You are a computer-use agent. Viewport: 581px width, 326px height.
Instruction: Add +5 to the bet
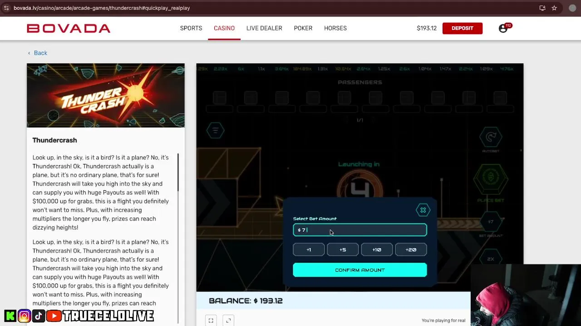pos(343,249)
